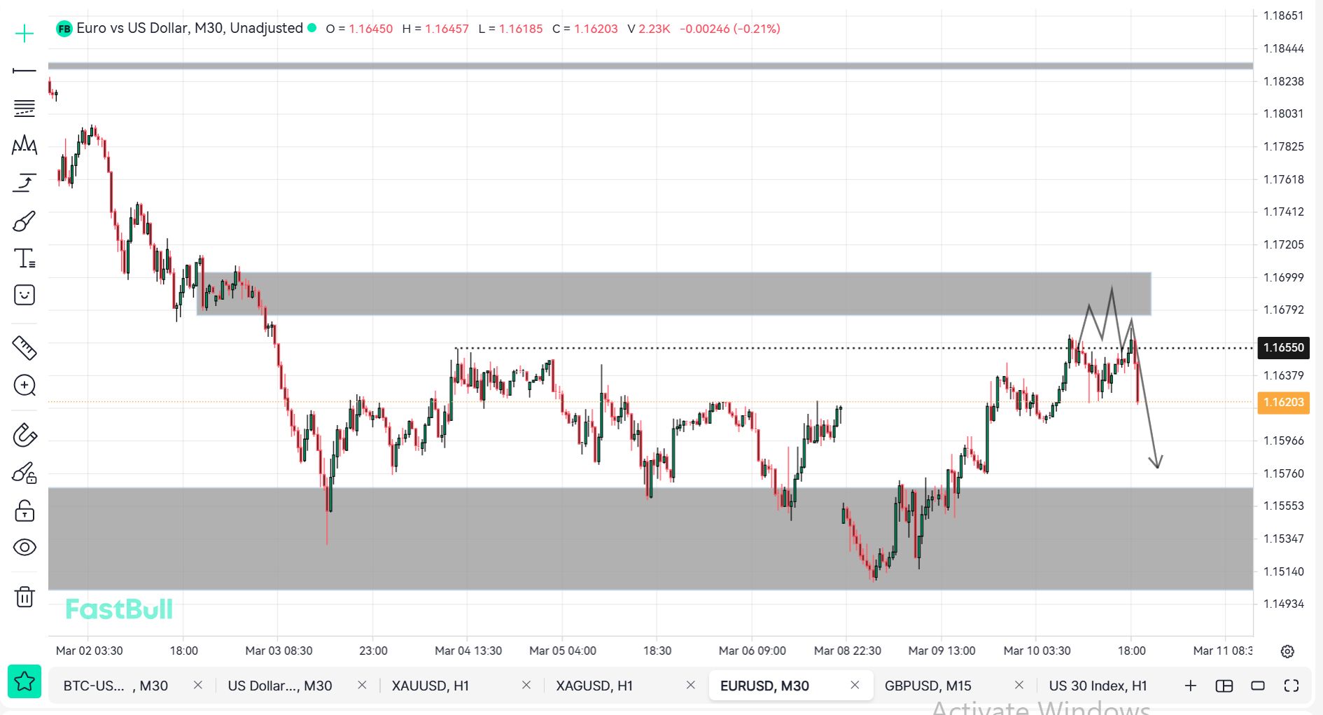The image size is (1323, 715).
Task: Select the brush drawing tool
Action: (24, 222)
